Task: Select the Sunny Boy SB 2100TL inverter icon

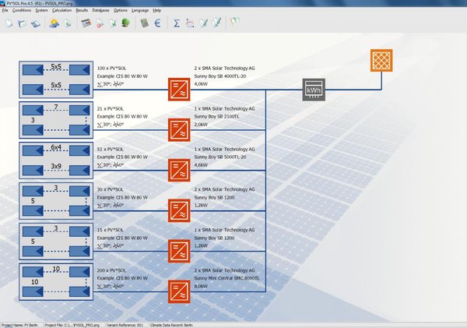Action: pos(179,129)
